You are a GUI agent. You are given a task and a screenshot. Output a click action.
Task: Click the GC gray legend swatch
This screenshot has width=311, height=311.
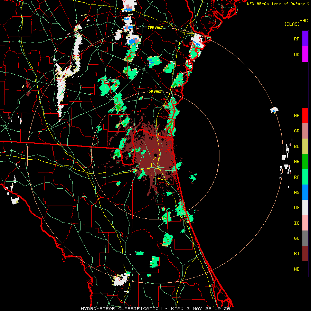pos(305,238)
